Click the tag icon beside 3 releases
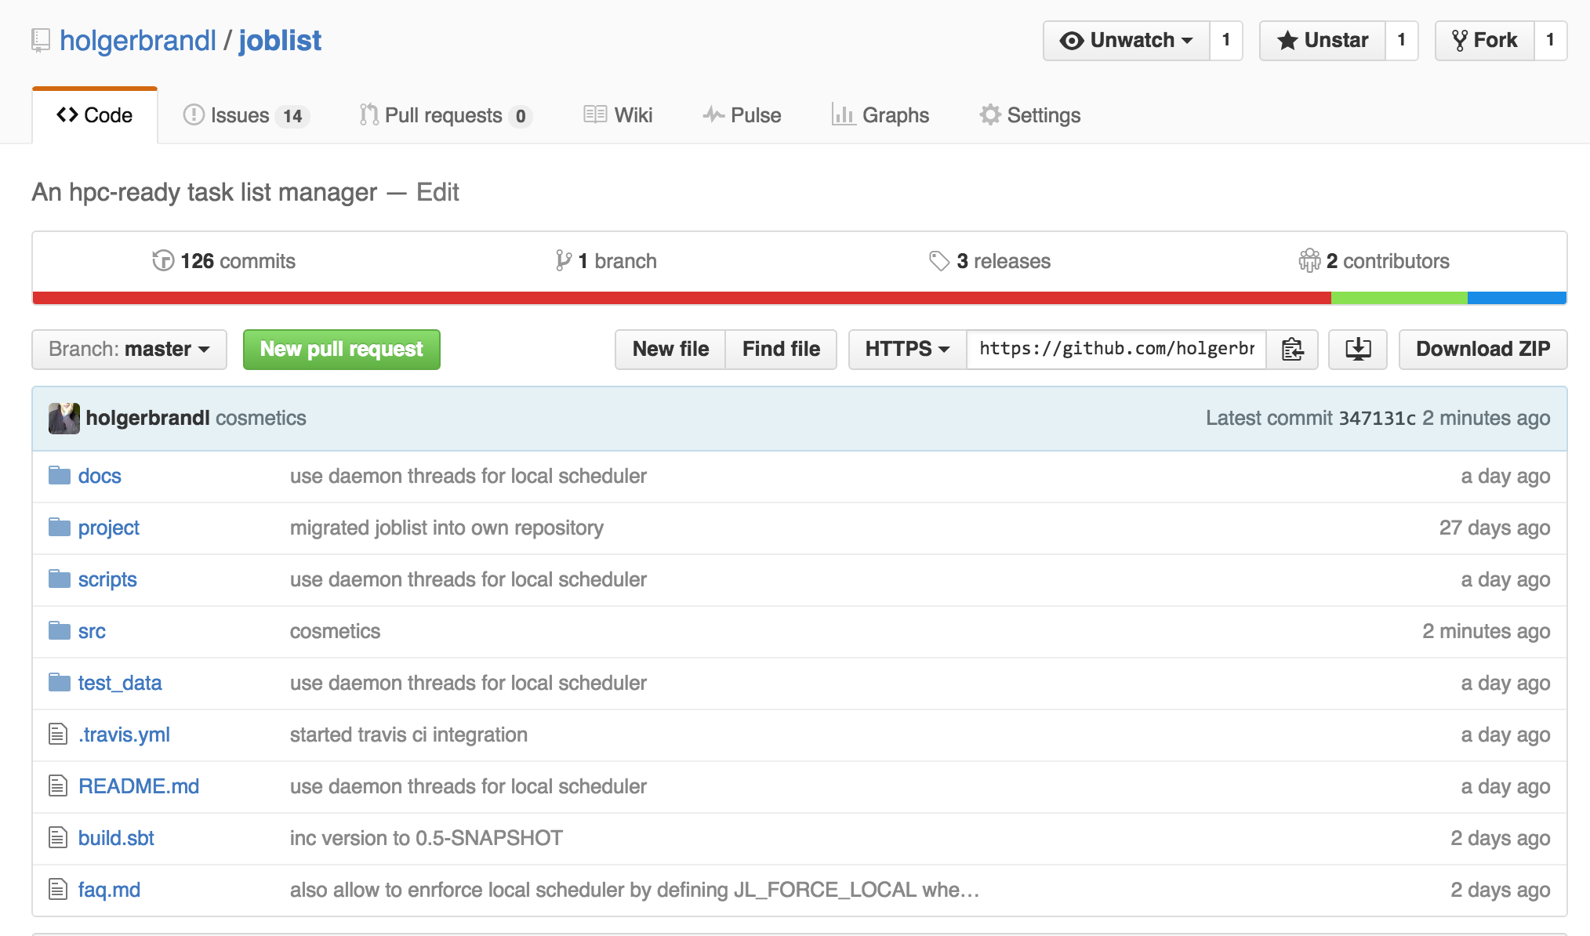This screenshot has height=936, width=1590. click(939, 261)
